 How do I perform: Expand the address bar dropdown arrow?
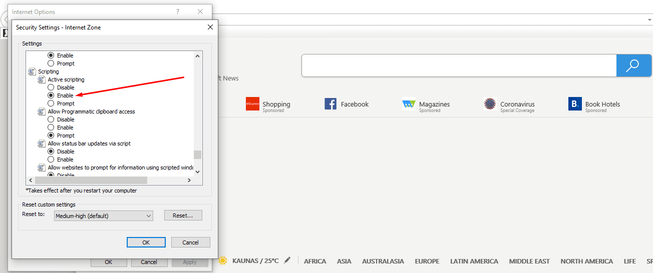[649, 19]
